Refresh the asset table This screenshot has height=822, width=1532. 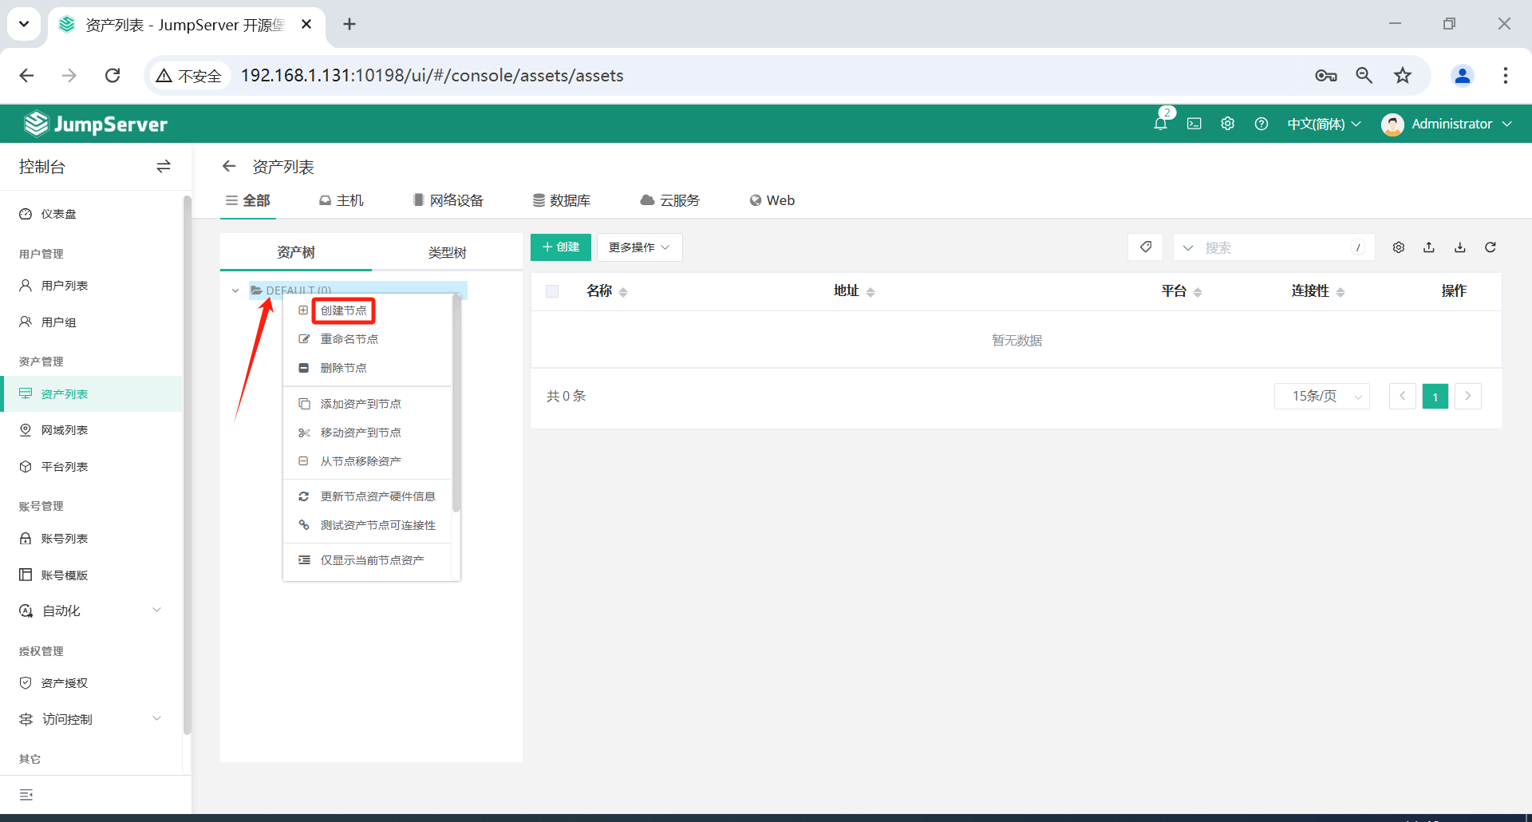[x=1490, y=247]
